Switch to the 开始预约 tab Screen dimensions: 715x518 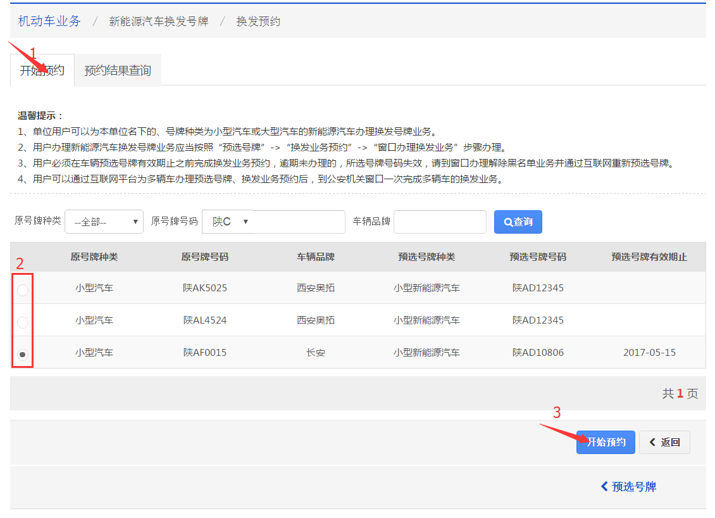42,70
